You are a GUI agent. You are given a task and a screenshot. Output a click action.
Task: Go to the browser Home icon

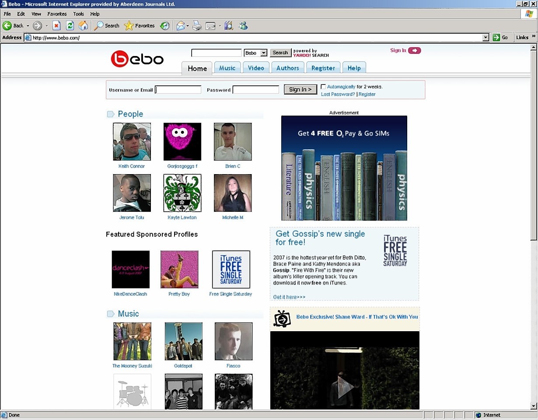point(83,26)
